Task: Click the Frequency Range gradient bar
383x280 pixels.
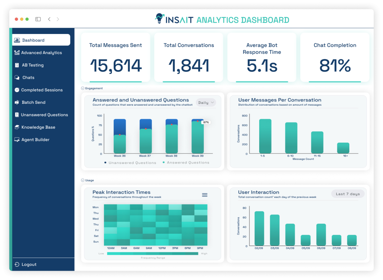Action: click(152, 253)
